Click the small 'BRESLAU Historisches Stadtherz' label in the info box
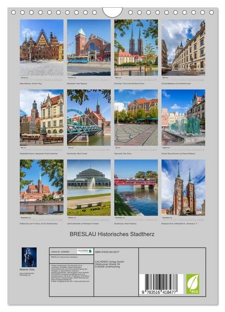Screen dimensions: 225x312 (64, 257)
